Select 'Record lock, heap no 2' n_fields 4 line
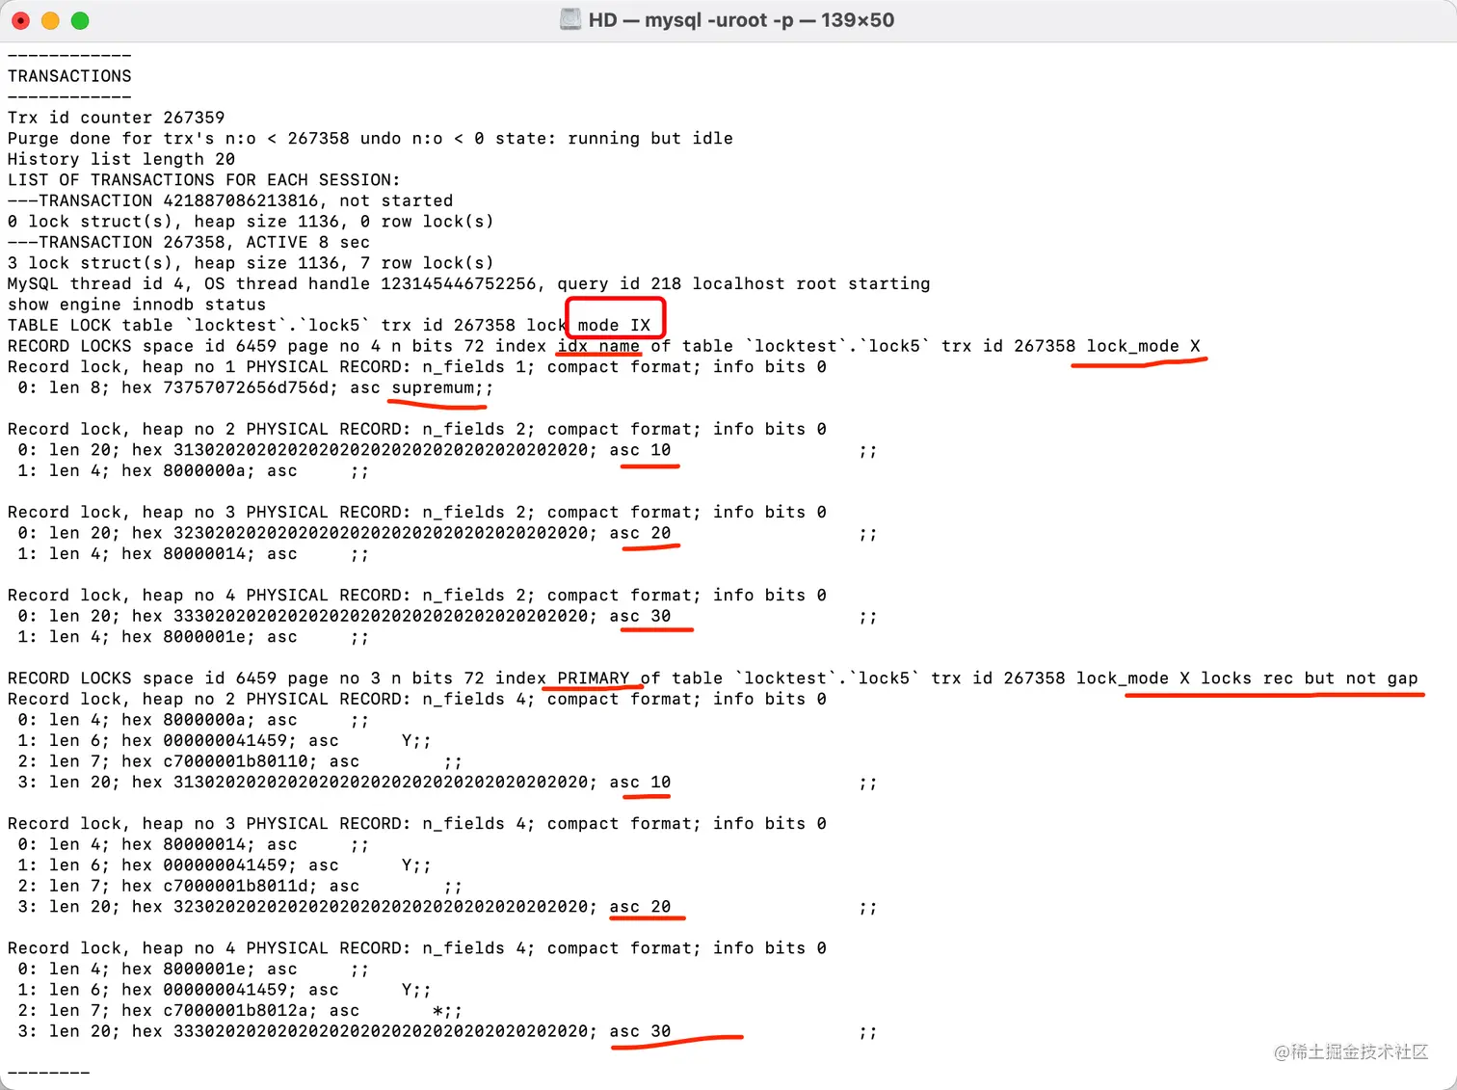This screenshot has width=1457, height=1090. point(417,700)
